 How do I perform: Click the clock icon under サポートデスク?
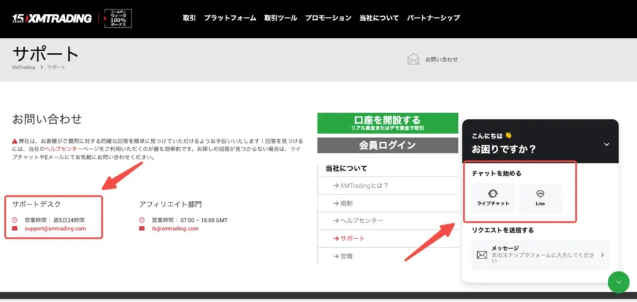pos(15,220)
